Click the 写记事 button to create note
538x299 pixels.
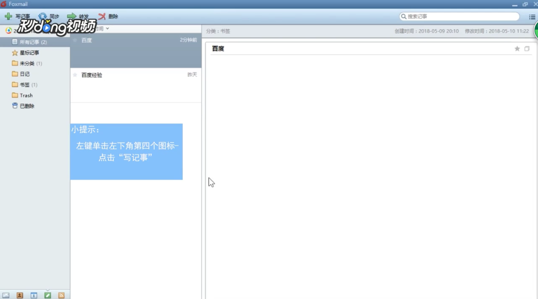[x=17, y=16]
